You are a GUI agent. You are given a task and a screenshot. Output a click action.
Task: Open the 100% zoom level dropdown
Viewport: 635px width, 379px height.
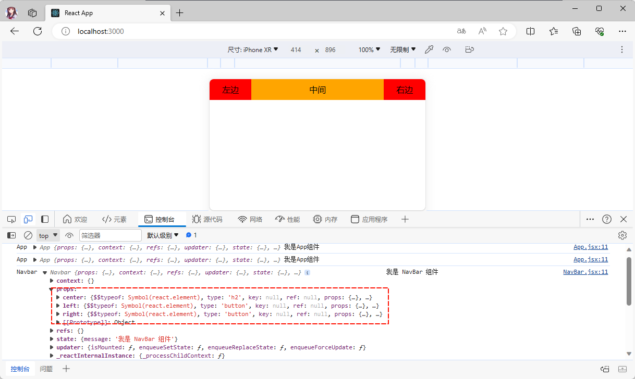(x=369, y=49)
